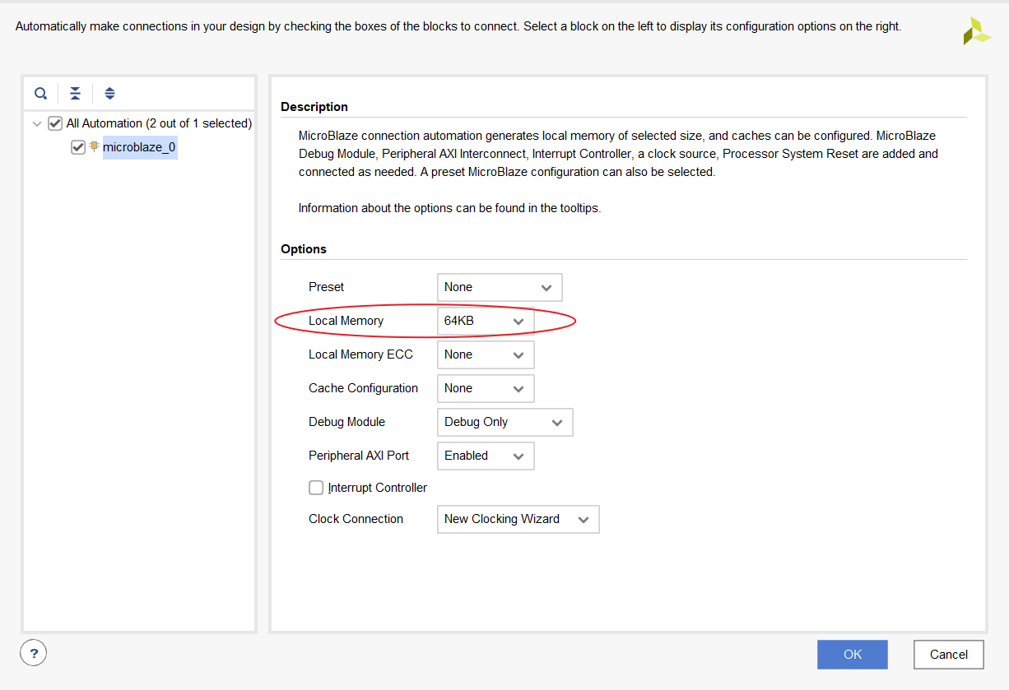Open the Preset dropdown
Screen dimensions: 1009x690
tap(500, 287)
